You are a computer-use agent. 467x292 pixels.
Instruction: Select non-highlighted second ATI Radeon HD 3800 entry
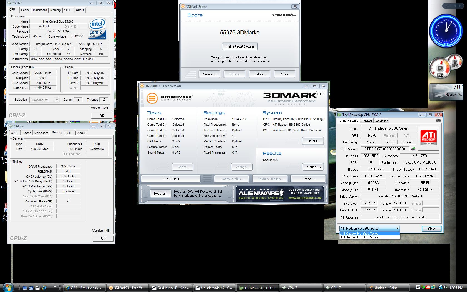pyautogui.click(x=370, y=237)
